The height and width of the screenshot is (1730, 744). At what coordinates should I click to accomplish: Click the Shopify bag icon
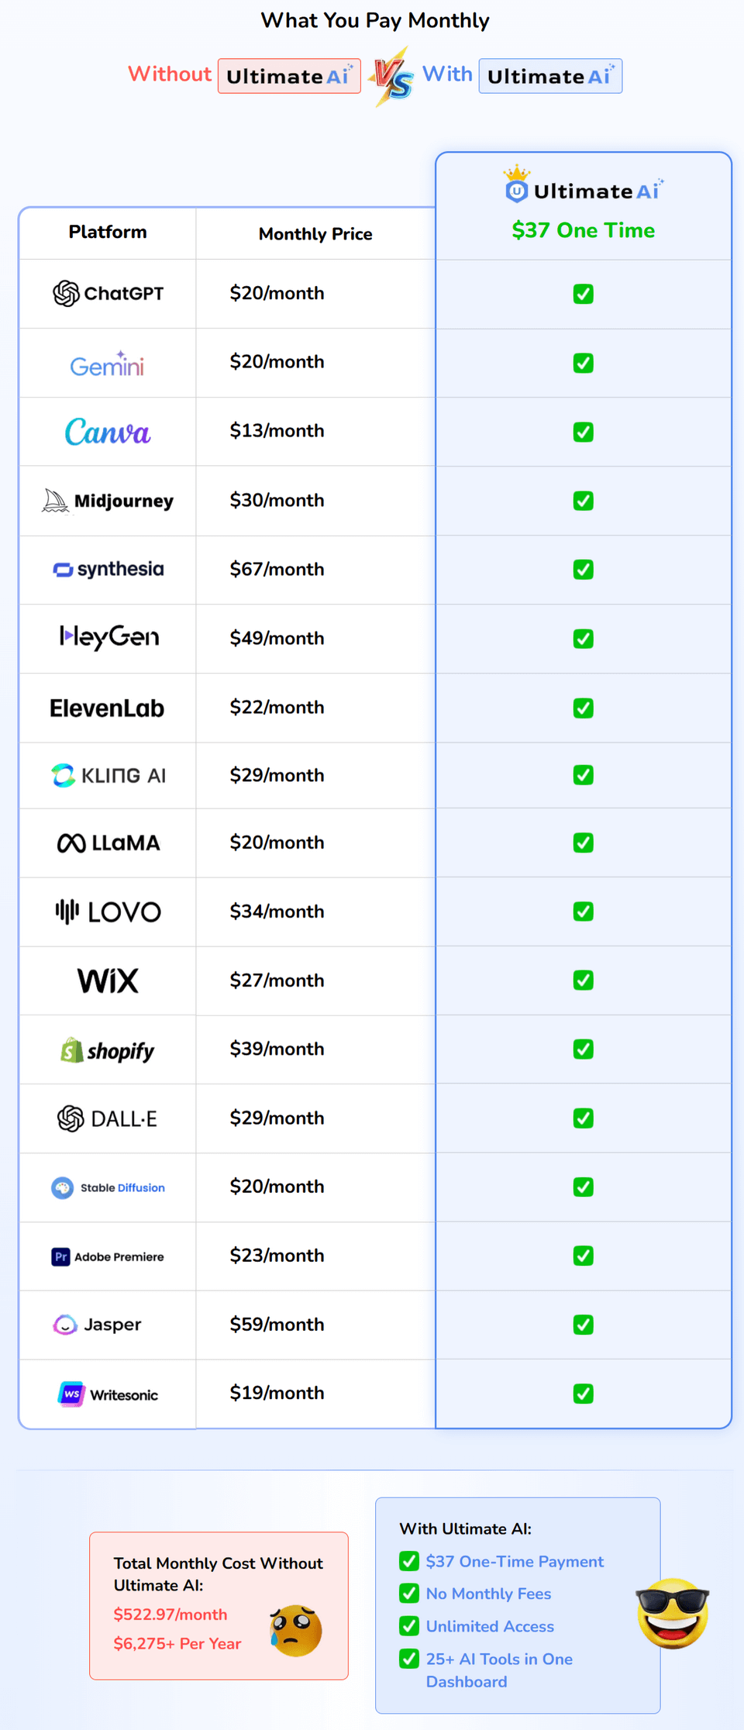(71, 1050)
